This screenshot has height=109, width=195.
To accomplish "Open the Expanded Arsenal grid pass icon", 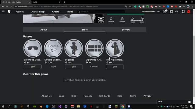I will [94, 48].
